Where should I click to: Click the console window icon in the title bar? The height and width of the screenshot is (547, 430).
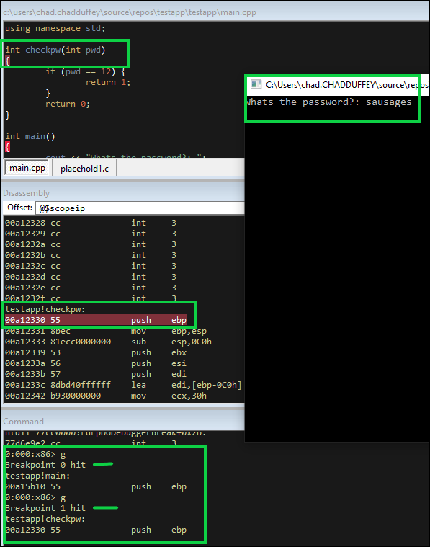(256, 84)
